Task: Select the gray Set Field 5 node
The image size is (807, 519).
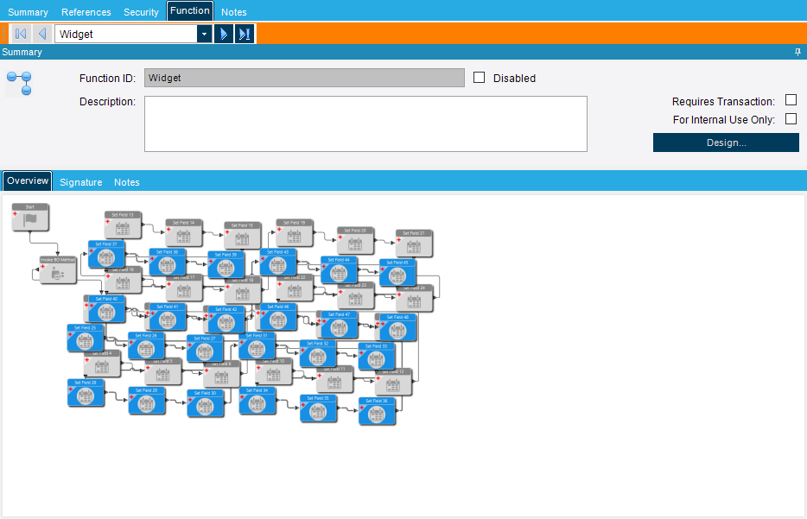Action: point(163,374)
